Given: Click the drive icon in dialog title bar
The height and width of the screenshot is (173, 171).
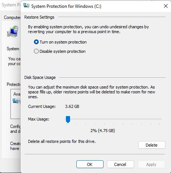Looking at the screenshot, I should pos(26,6).
